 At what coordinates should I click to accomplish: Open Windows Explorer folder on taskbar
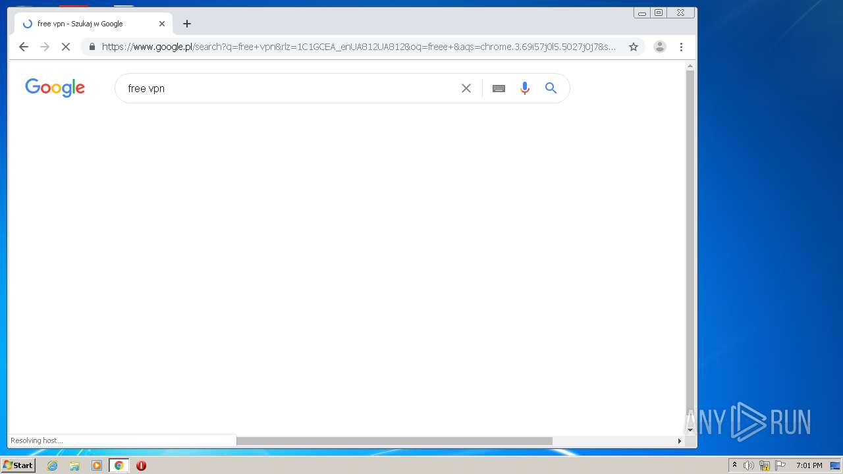74,465
